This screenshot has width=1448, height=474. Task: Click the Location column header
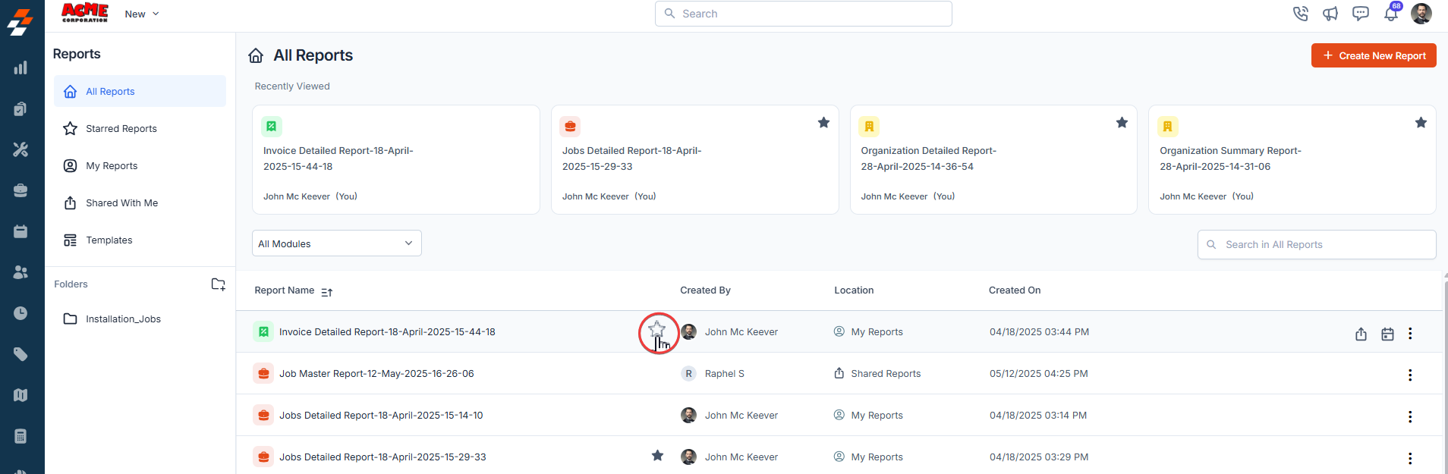(854, 290)
